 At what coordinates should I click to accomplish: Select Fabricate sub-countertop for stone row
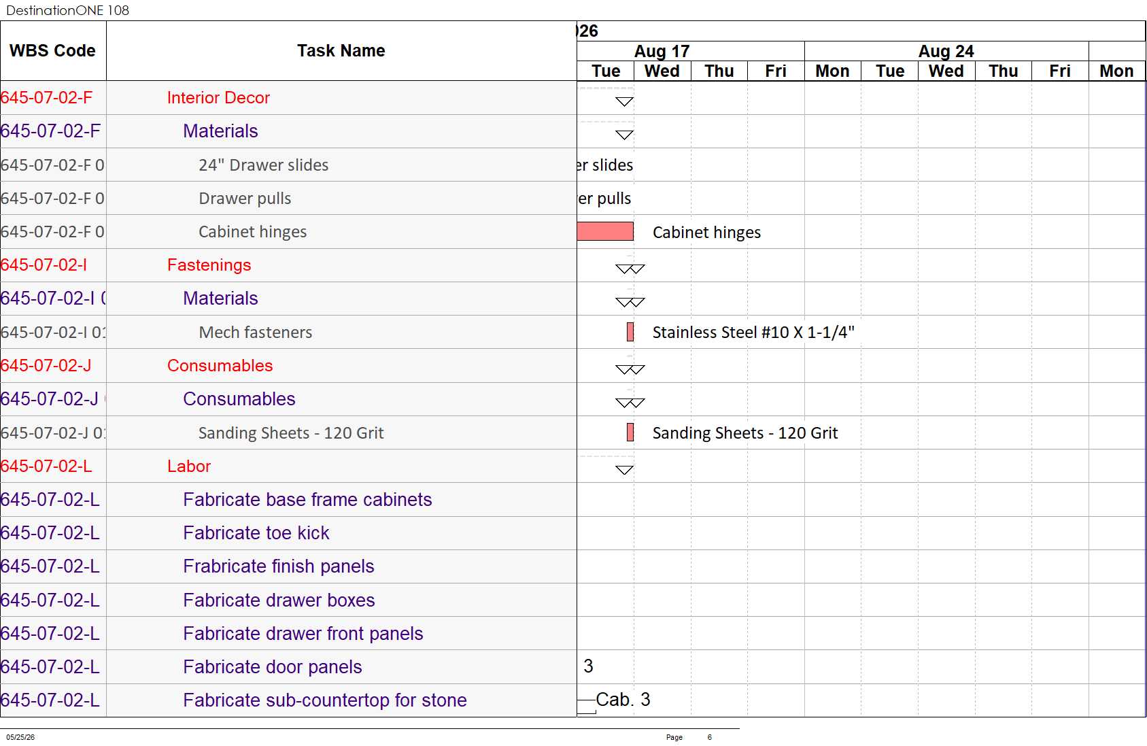click(288, 700)
